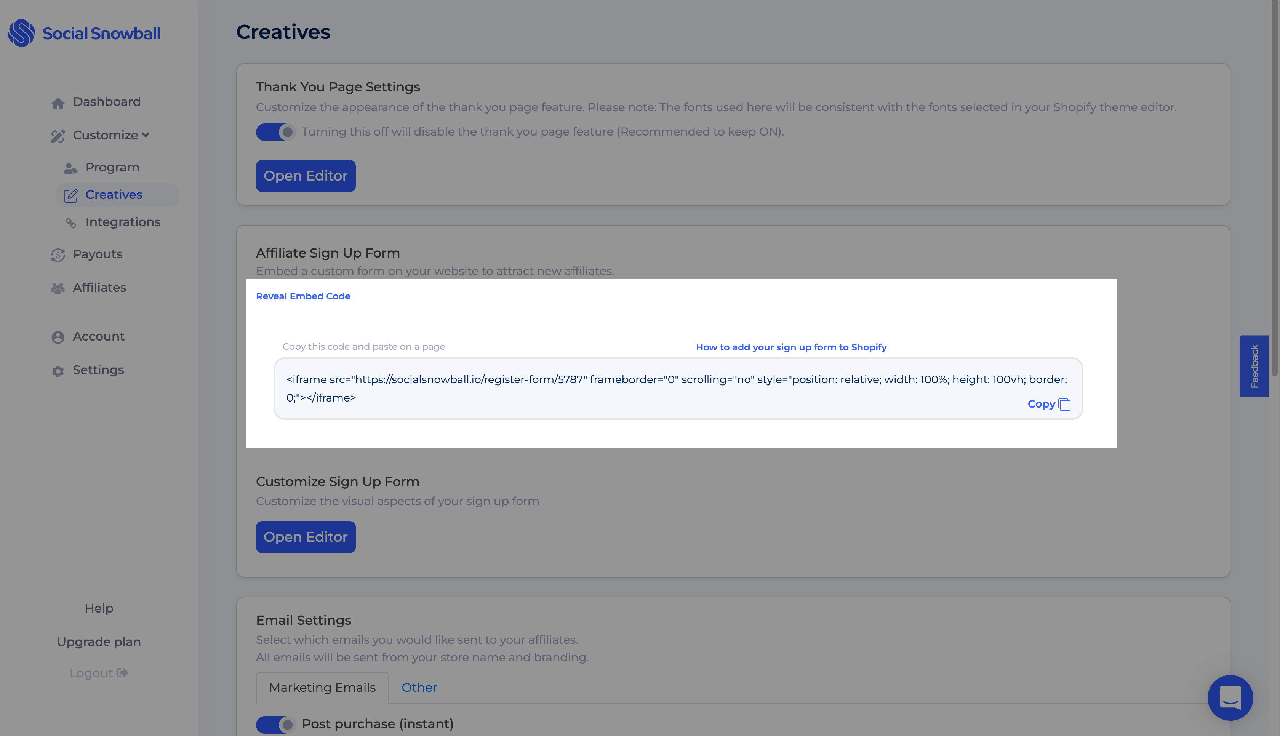Open the Affiliates page

coord(99,287)
